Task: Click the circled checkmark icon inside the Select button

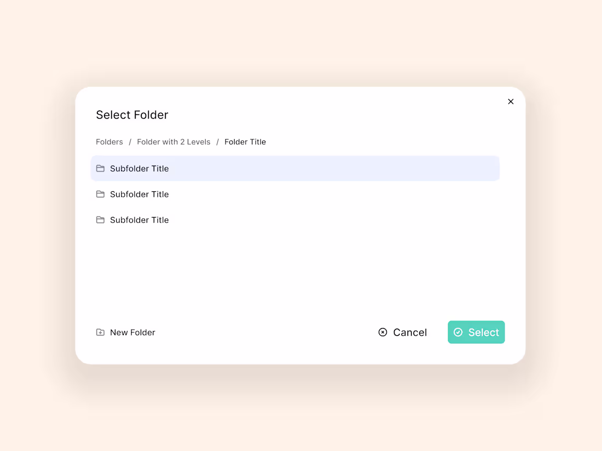Action: pyautogui.click(x=458, y=332)
